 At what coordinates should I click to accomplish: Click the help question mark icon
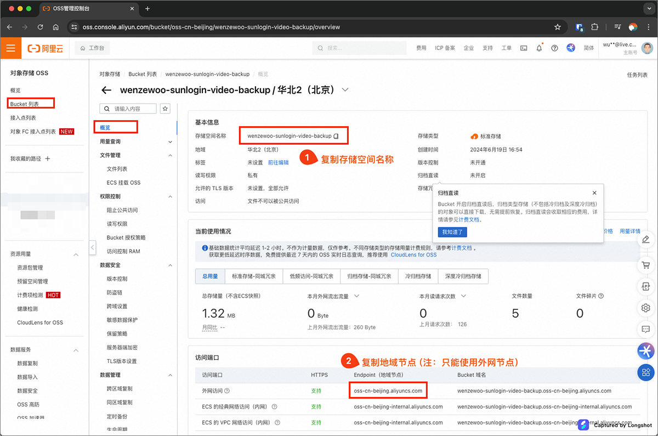point(554,48)
